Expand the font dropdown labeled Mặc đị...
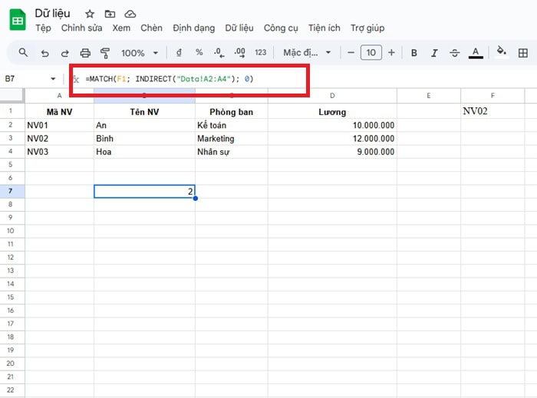 [x=308, y=53]
